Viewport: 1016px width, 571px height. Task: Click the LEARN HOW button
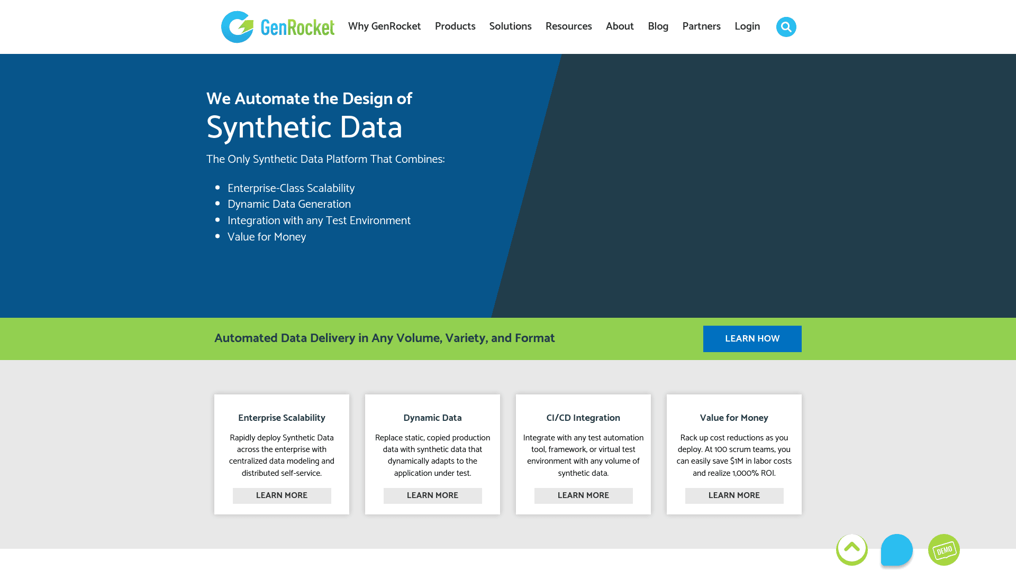click(752, 339)
